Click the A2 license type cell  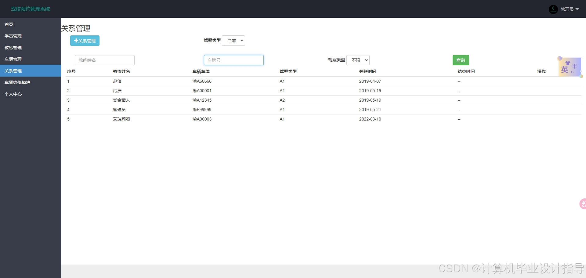[282, 100]
